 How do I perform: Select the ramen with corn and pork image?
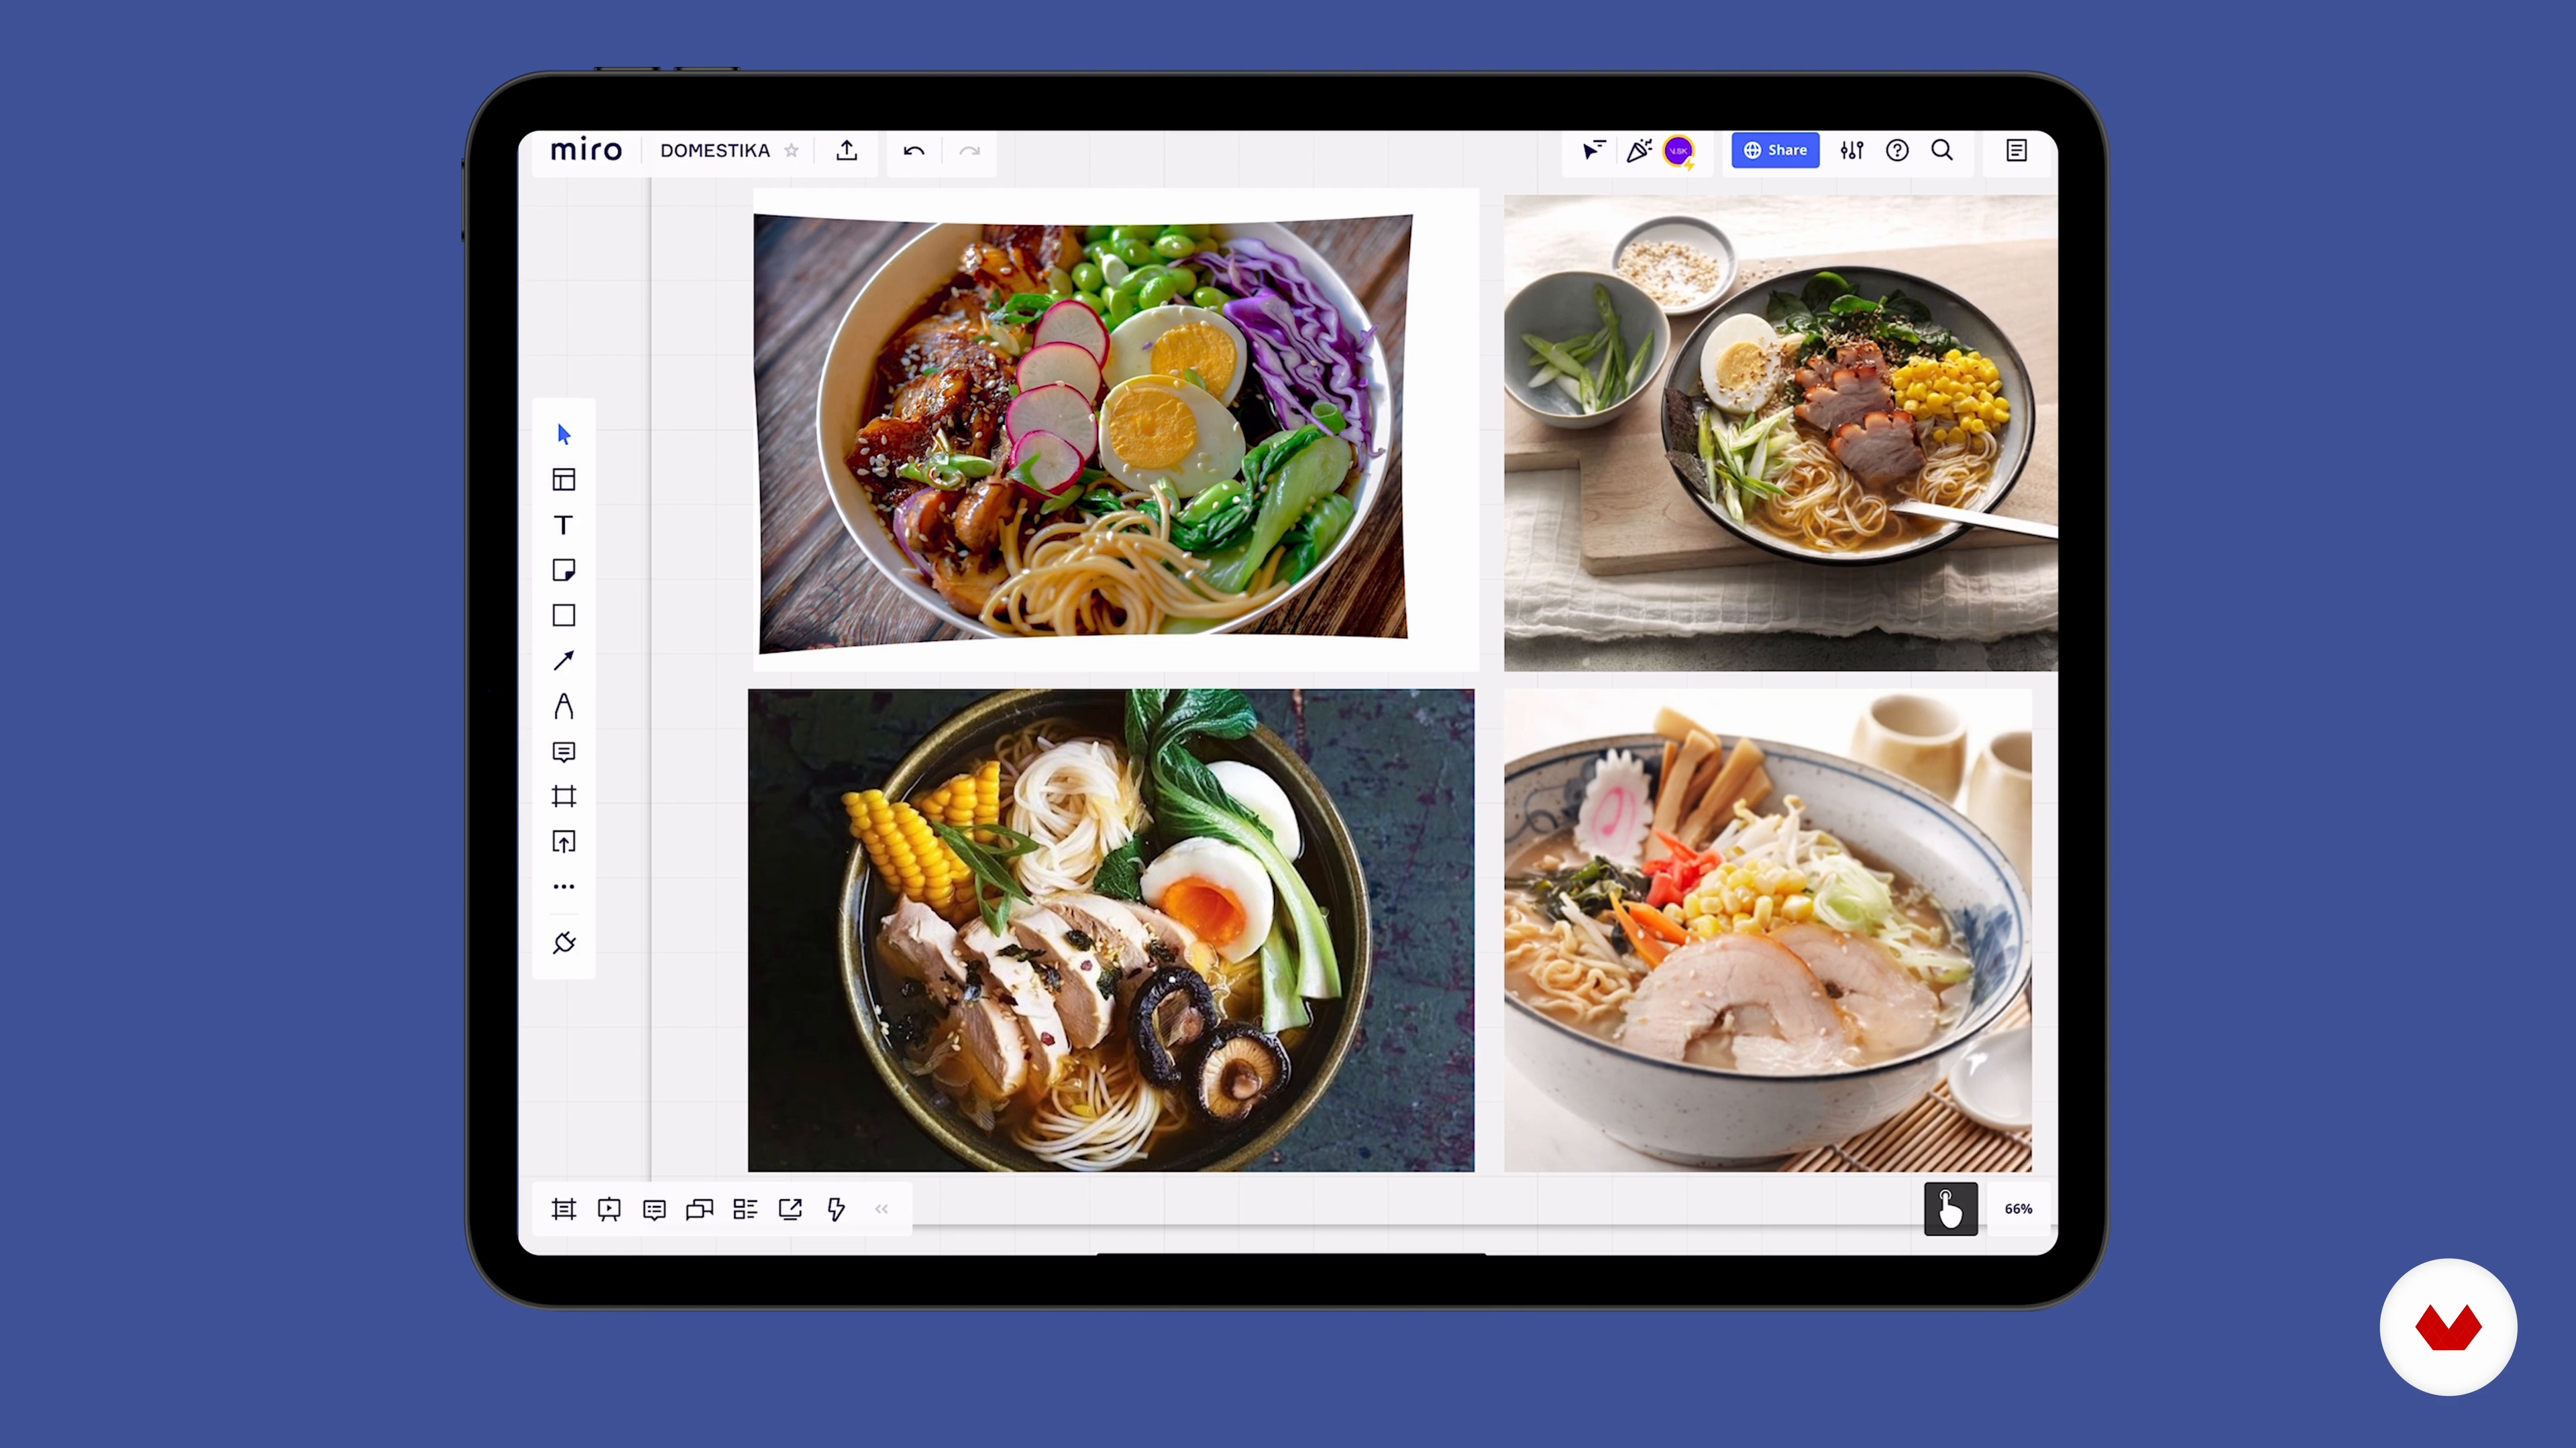tap(1781, 432)
